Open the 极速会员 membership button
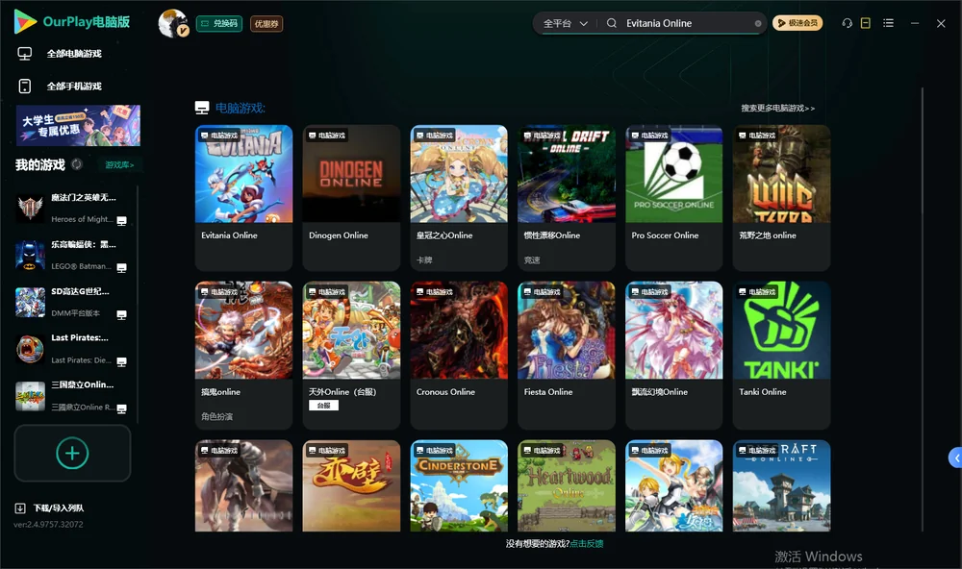This screenshot has height=569, width=962. coord(797,23)
